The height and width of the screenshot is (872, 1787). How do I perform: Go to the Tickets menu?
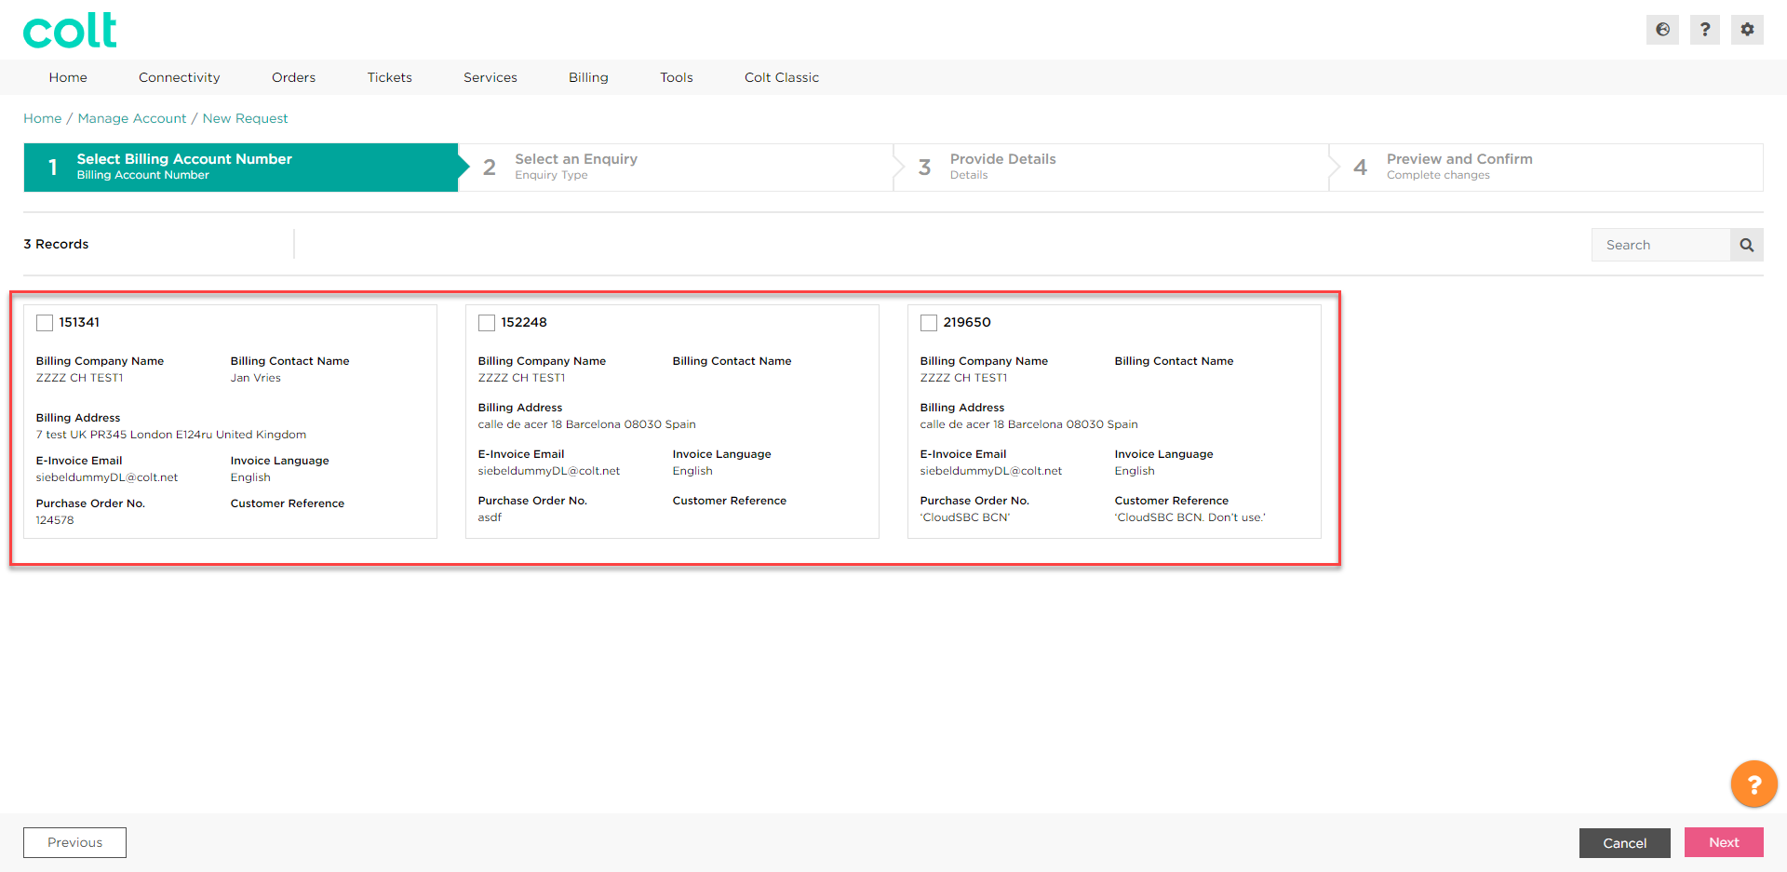coord(389,77)
